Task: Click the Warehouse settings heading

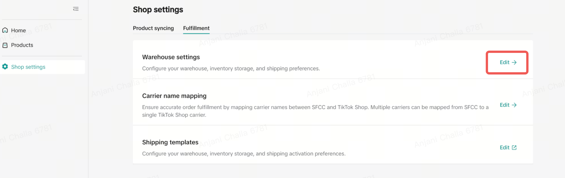Action: click(171, 57)
